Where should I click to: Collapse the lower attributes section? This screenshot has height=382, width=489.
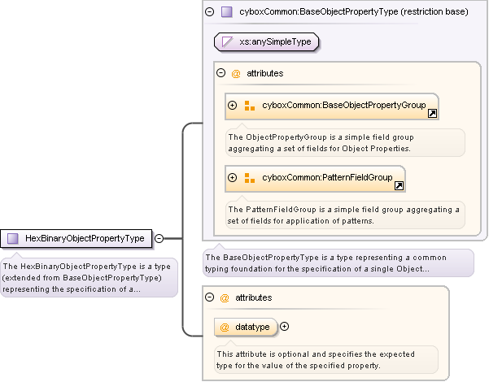click(x=210, y=297)
